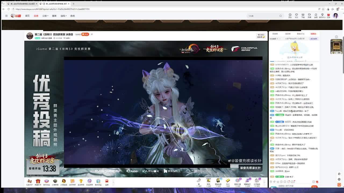Viewport: 344px width, 193px height.
Task: Open the 赛事 events page
Action: (54, 16)
